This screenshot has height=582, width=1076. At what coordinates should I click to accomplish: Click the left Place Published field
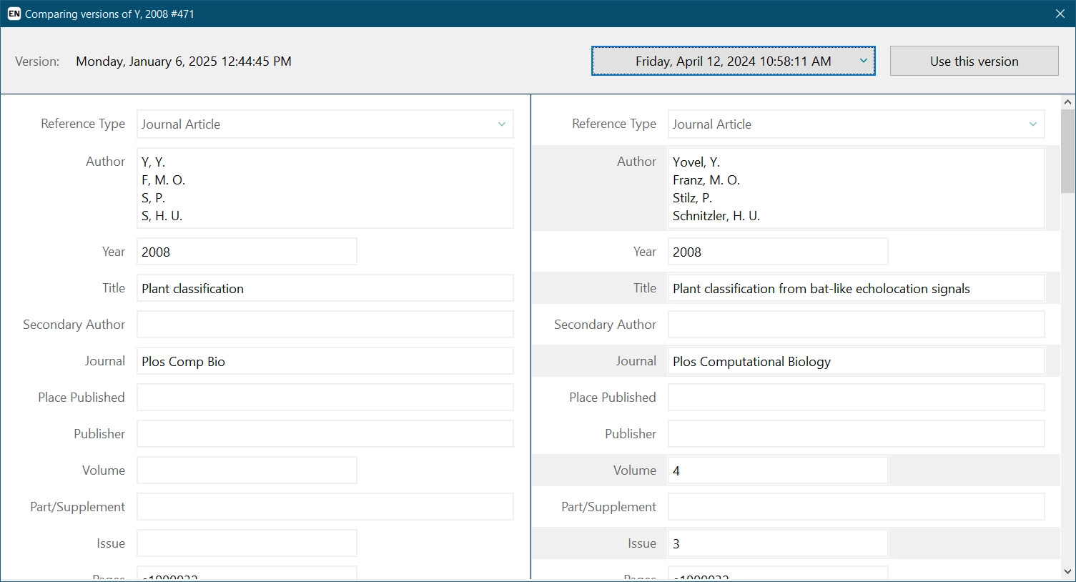click(325, 398)
